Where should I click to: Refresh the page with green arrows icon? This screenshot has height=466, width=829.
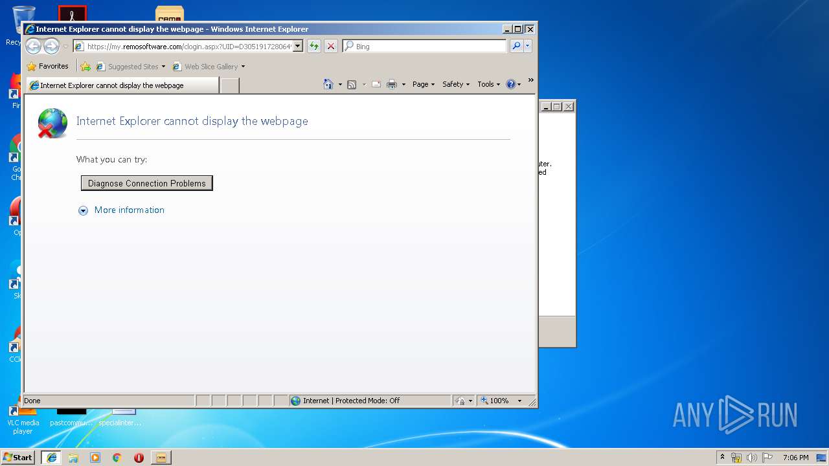[314, 46]
